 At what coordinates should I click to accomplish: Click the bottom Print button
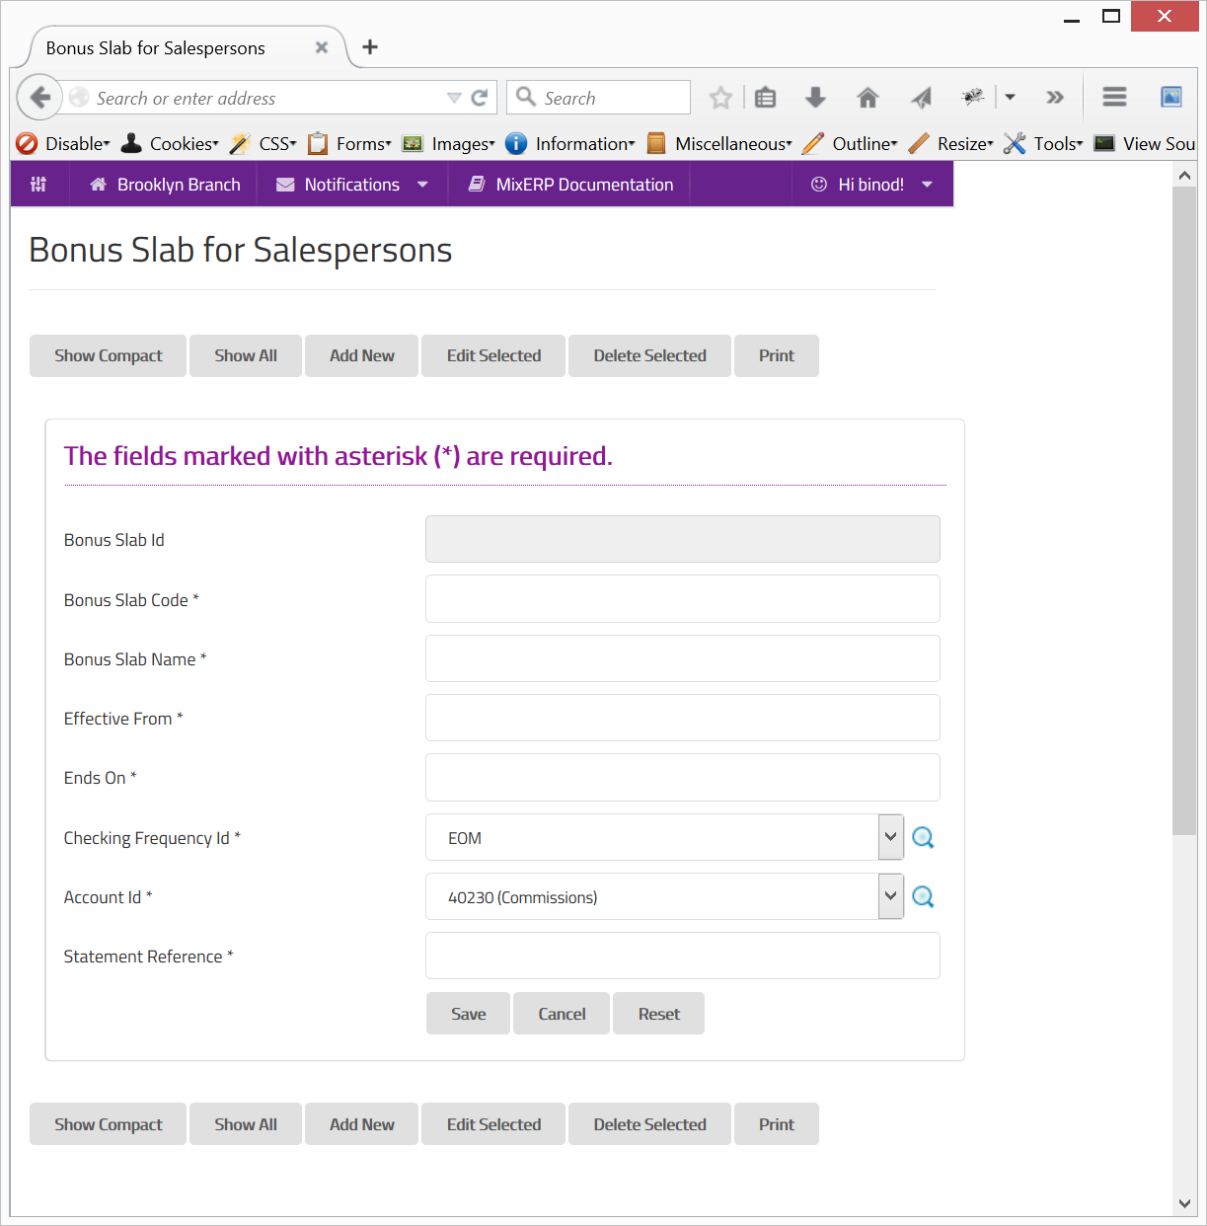coord(777,1124)
